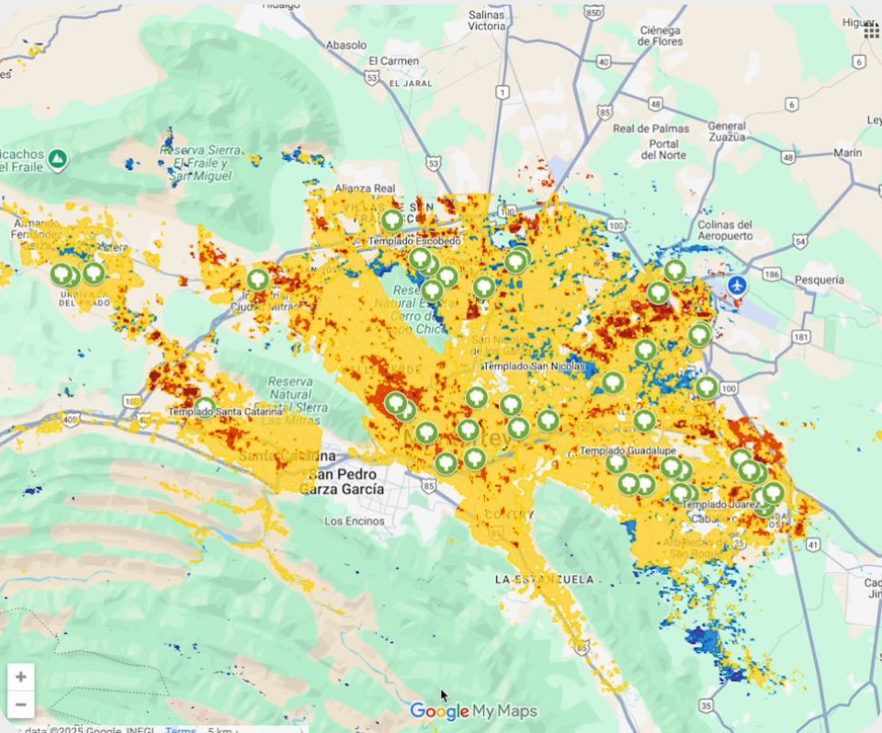This screenshot has width=882, height=733.
Task: Select the green park icon at Picachos el Fraile
Action: tap(58, 160)
